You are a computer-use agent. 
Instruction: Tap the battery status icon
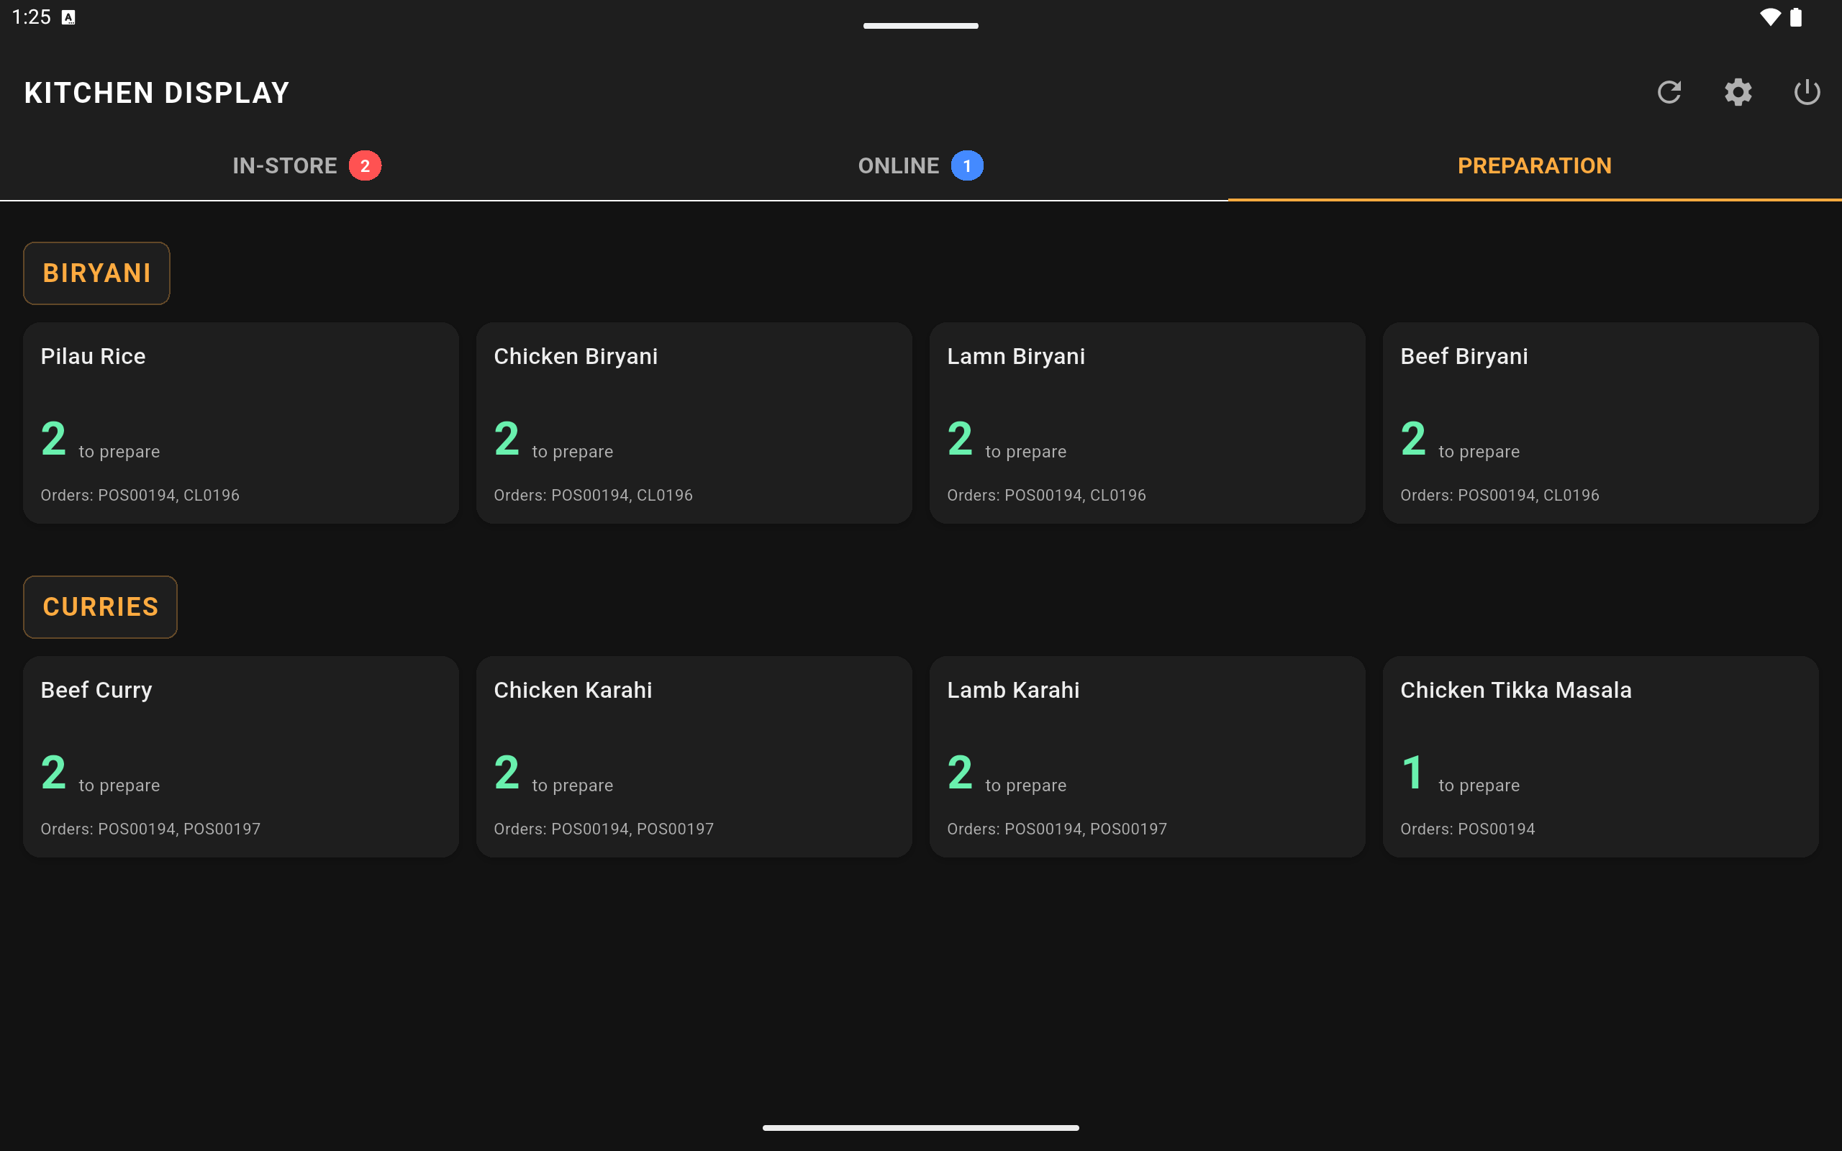(1795, 17)
